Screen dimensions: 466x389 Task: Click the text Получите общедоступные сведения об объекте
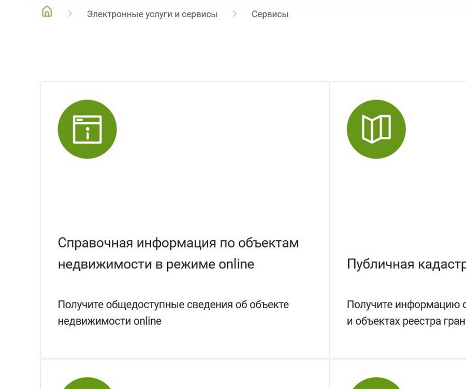pyautogui.click(x=173, y=305)
